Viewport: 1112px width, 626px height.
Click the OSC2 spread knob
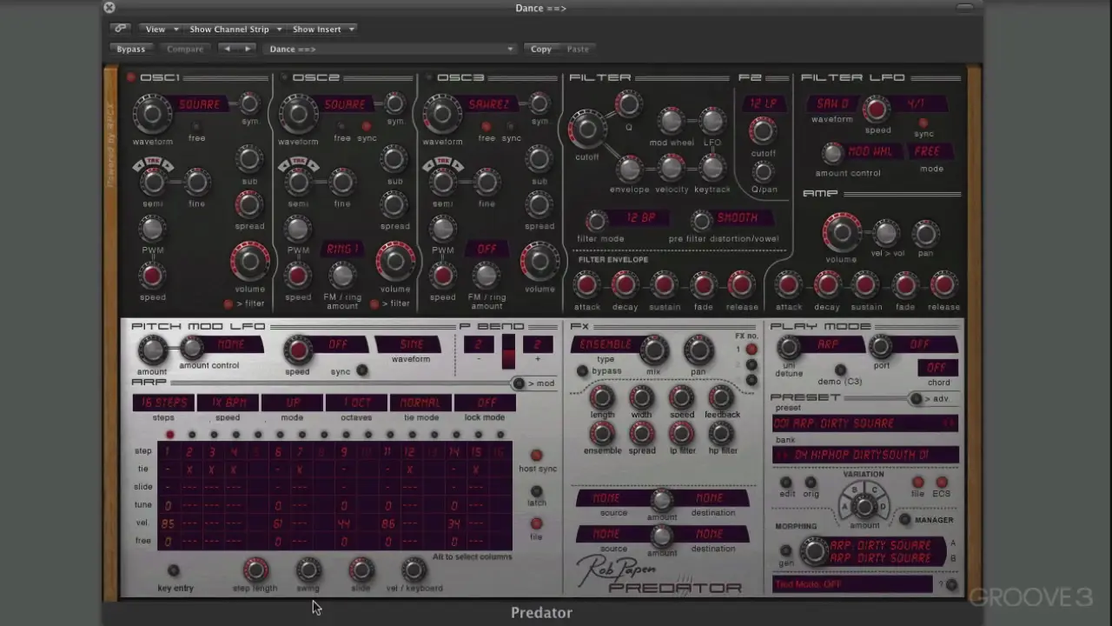pos(394,204)
